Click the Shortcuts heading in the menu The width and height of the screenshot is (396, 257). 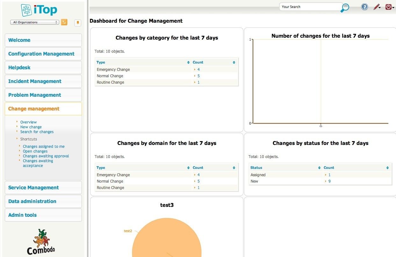click(29, 139)
